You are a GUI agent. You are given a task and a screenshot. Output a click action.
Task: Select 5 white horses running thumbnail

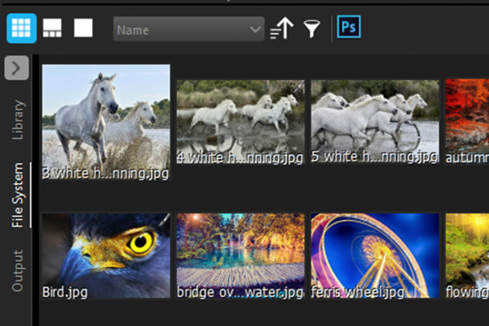pyautogui.click(x=375, y=121)
